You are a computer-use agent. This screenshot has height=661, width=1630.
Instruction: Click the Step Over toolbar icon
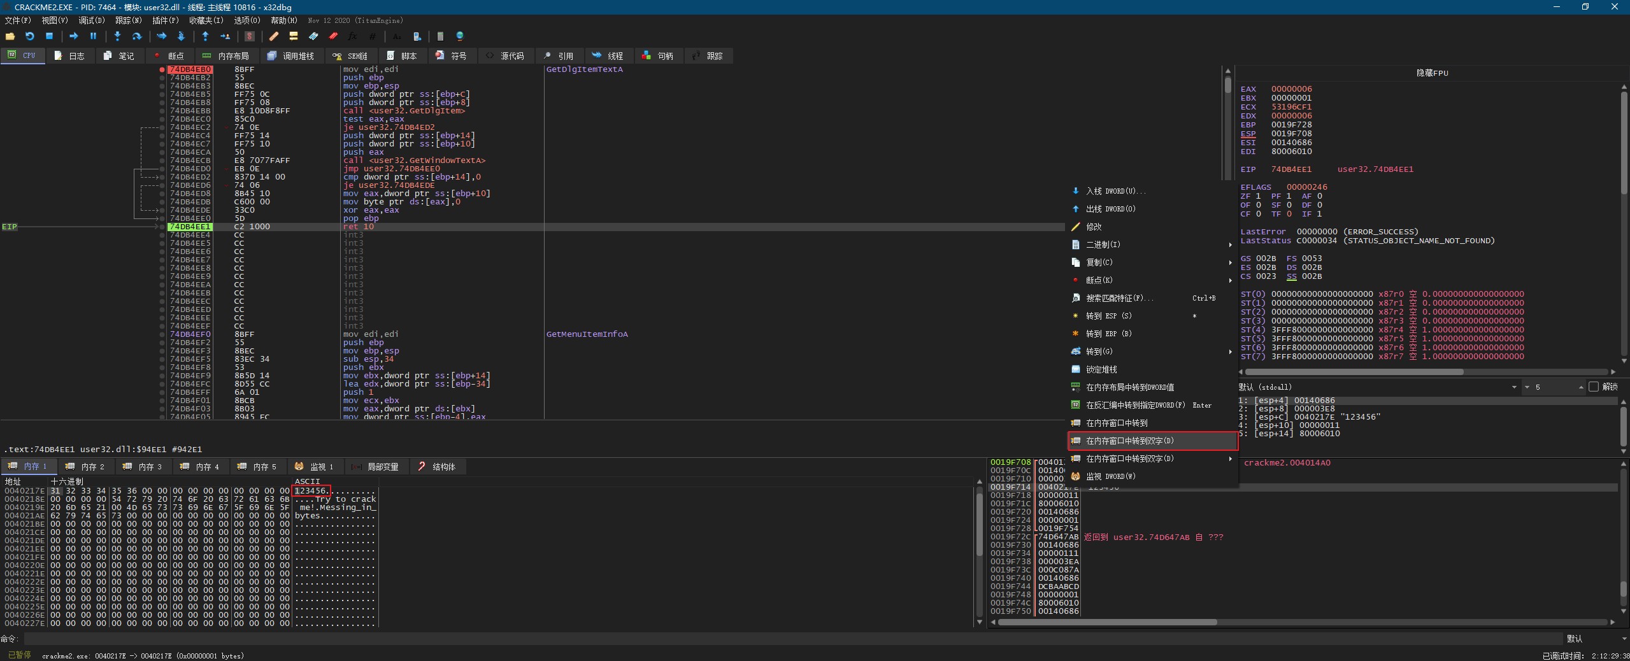(x=136, y=36)
